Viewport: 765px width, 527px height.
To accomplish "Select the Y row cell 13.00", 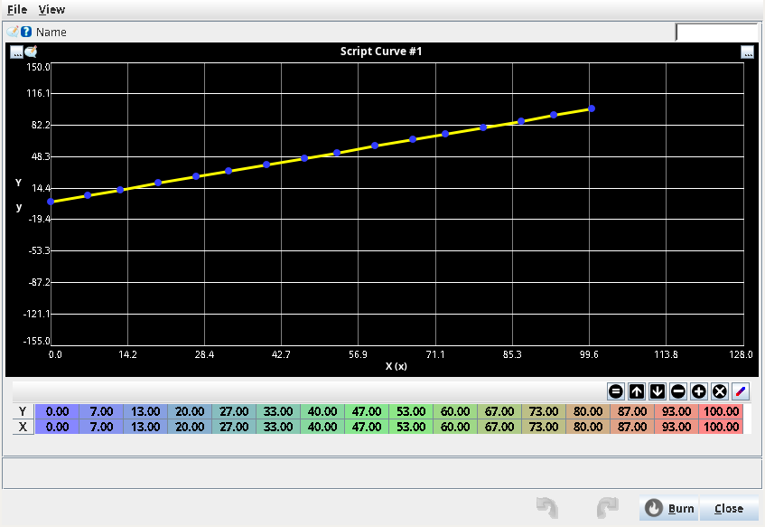I will 145,411.
